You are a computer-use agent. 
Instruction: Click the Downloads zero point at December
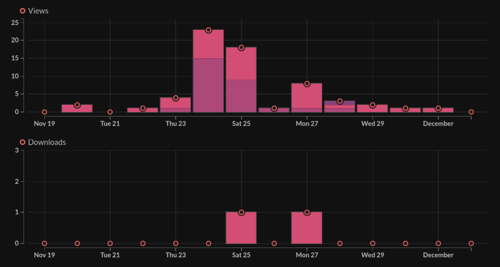(438, 244)
